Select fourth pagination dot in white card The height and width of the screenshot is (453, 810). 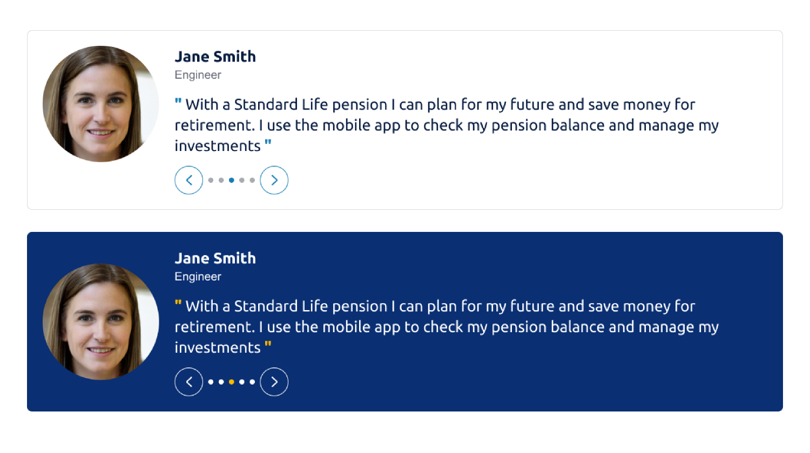pyautogui.click(x=242, y=180)
